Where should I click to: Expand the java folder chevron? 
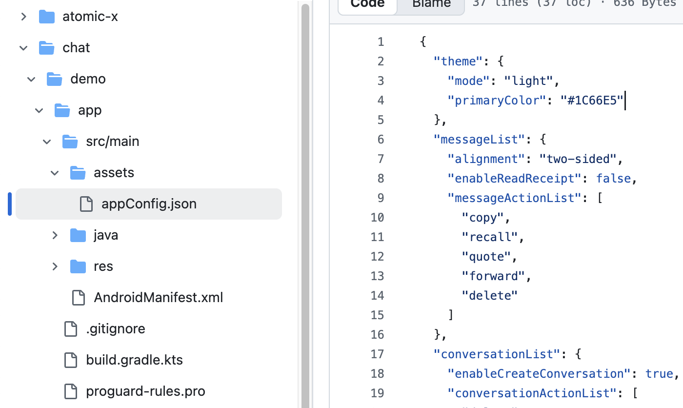(x=55, y=235)
